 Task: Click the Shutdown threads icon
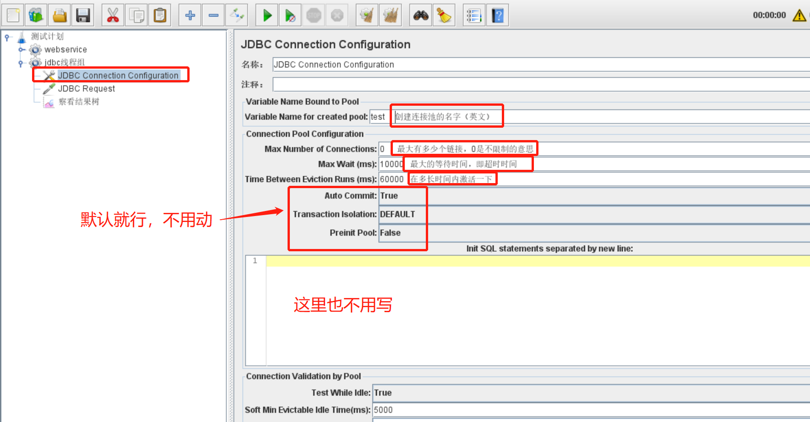point(337,15)
